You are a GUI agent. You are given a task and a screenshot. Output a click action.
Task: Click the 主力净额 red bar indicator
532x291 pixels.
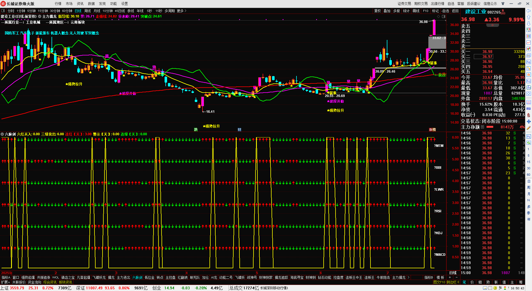(490, 127)
